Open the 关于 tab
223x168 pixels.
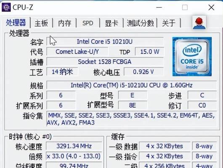[x=169, y=23]
